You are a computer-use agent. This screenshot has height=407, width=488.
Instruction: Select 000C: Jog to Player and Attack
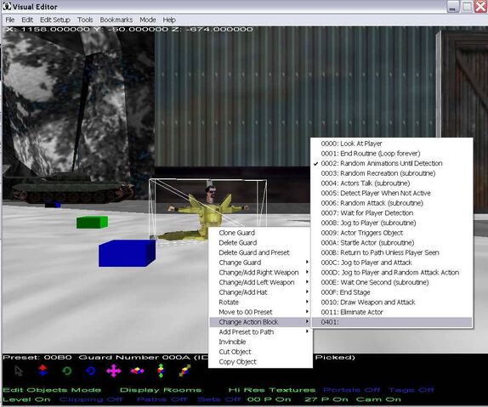pyautogui.click(x=392, y=263)
